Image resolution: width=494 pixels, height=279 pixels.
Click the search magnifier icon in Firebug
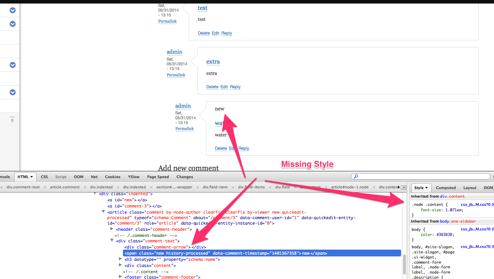click(355, 176)
